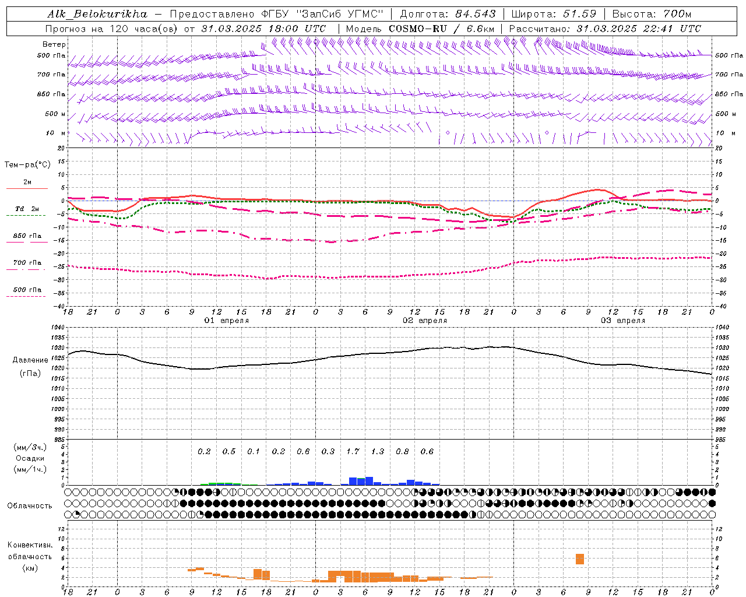
Task: Click the tallest blue precipitation bar
Action: (369, 481)
